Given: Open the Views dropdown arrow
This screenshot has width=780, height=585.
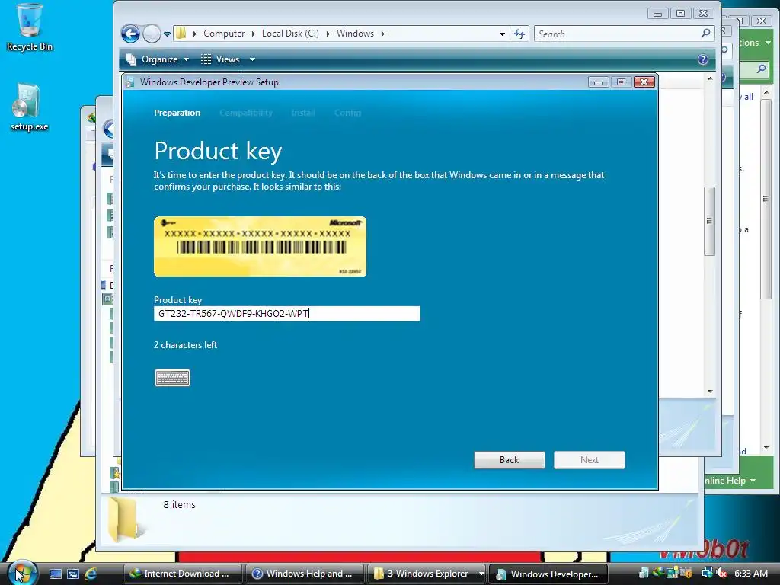Looking at the screenshot, I should tap(252, 59).
